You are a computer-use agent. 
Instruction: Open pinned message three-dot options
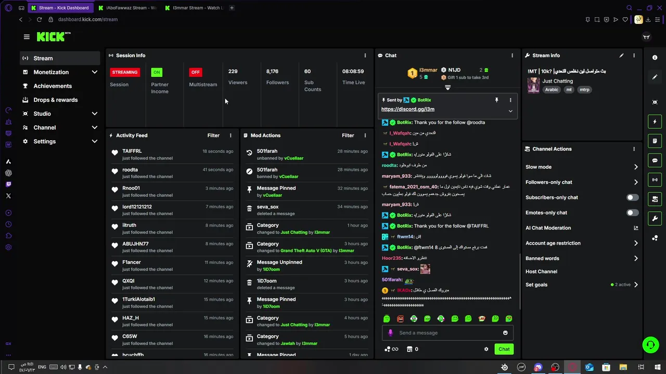pyautogui.click(x=510, y=100)
